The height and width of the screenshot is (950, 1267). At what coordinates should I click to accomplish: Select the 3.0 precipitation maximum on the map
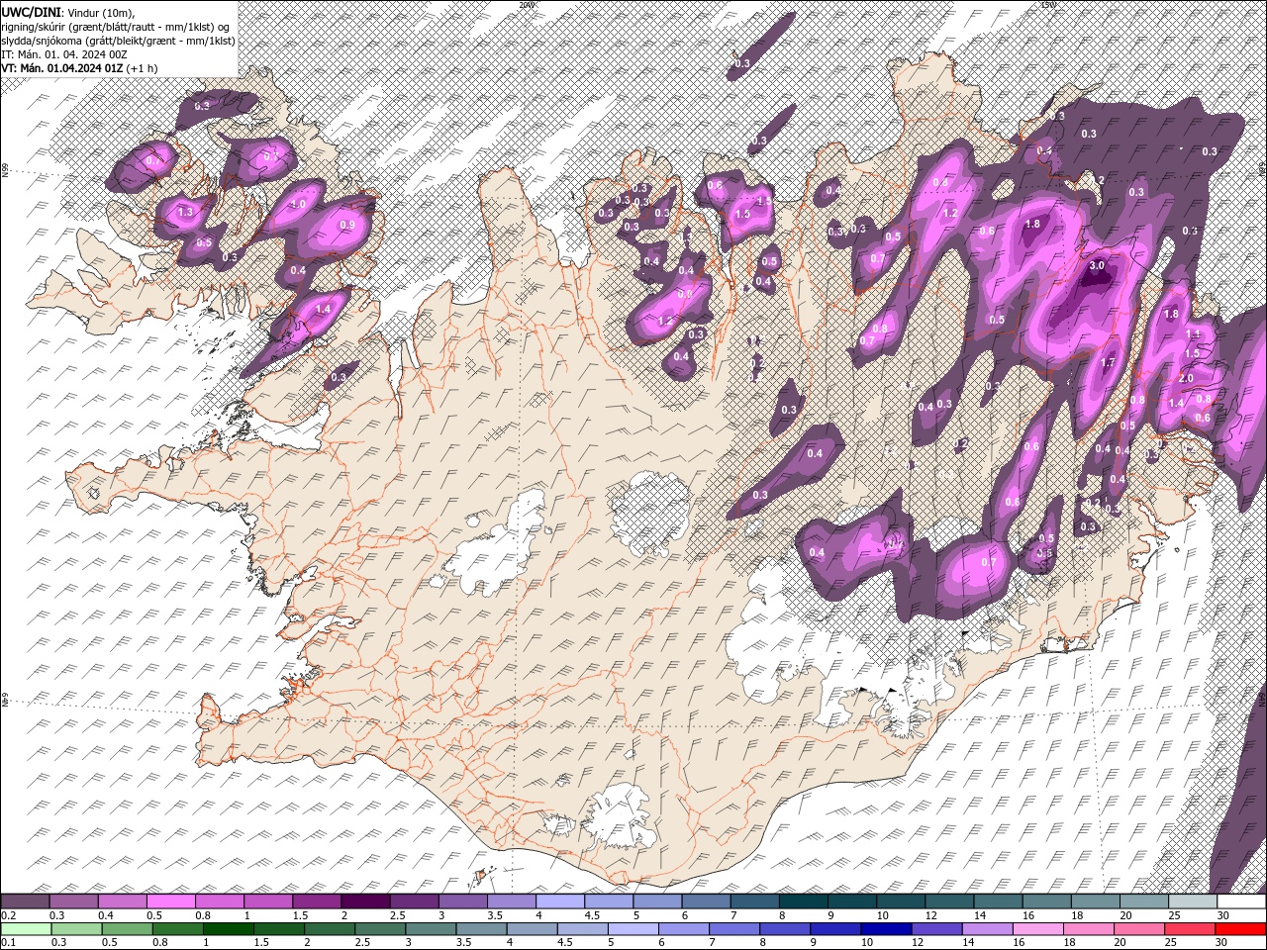pyautogui.click(x=1096, y=266)
